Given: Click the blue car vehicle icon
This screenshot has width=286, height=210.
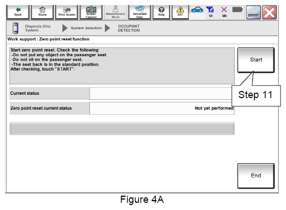Looking at the screenshot, I should click(197, 10).
